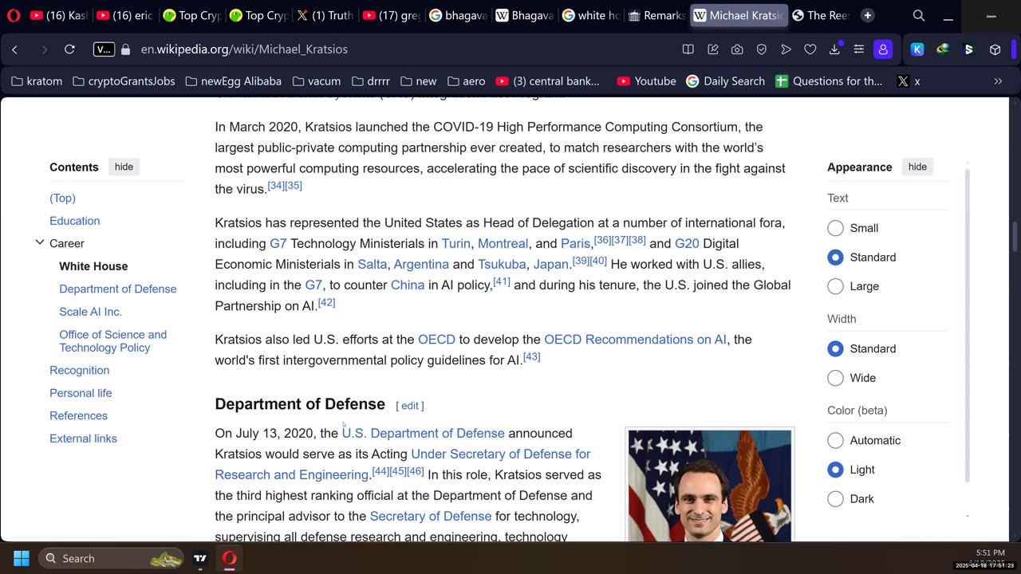Viewport: 1021px width, 574px height.
Task: Switch to the Remarks tab
Action: click(x=656, y=15)
